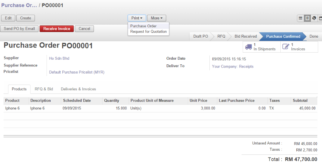This screenshot has height=166, width=322.
Task: Open Deliveries & Invoices tab
Action: pos(78,89)
